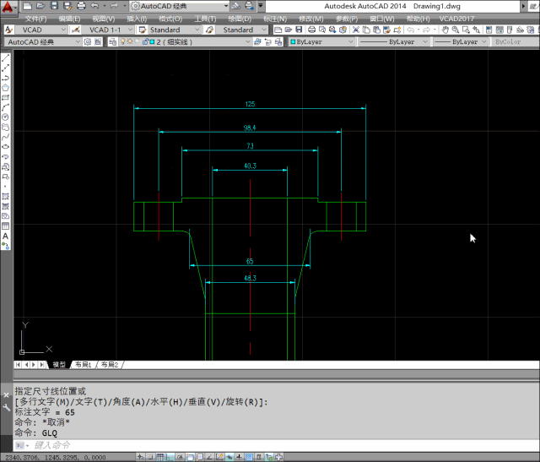This screenshot has height=462, width=540.
Task: Open the 'VCAD 1-1' dimension style dropdown
Action: coord(107,30)
